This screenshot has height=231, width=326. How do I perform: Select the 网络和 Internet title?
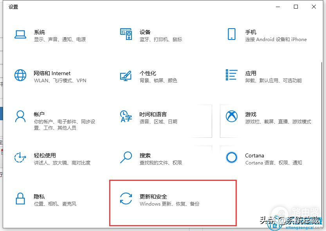click(52, 73)
